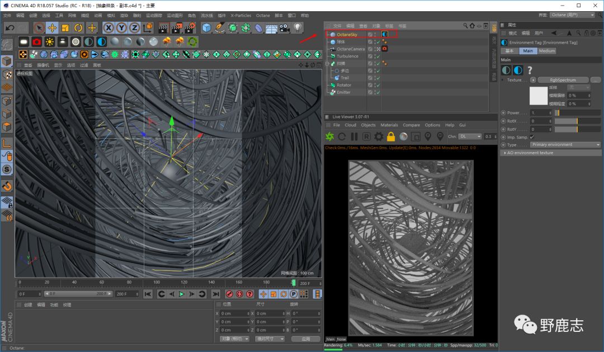Screen dimensions: 604x352
Task: Toggle the Imp. Samp. checkbox
Action: (532, 137)
